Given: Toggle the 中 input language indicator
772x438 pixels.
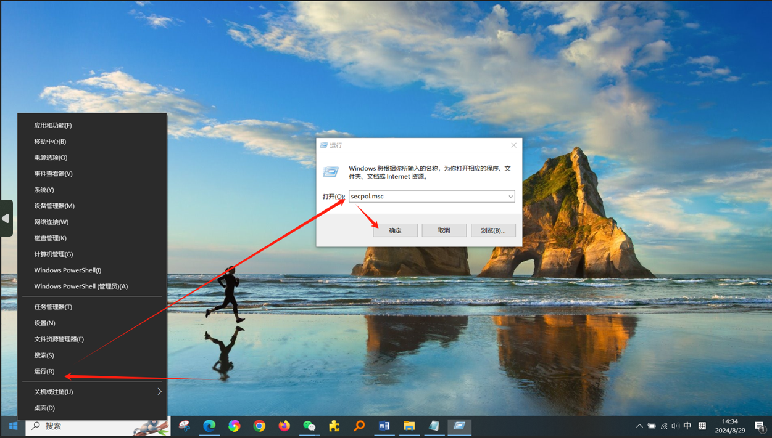Looking at the screenshot, I should [687, 426].
